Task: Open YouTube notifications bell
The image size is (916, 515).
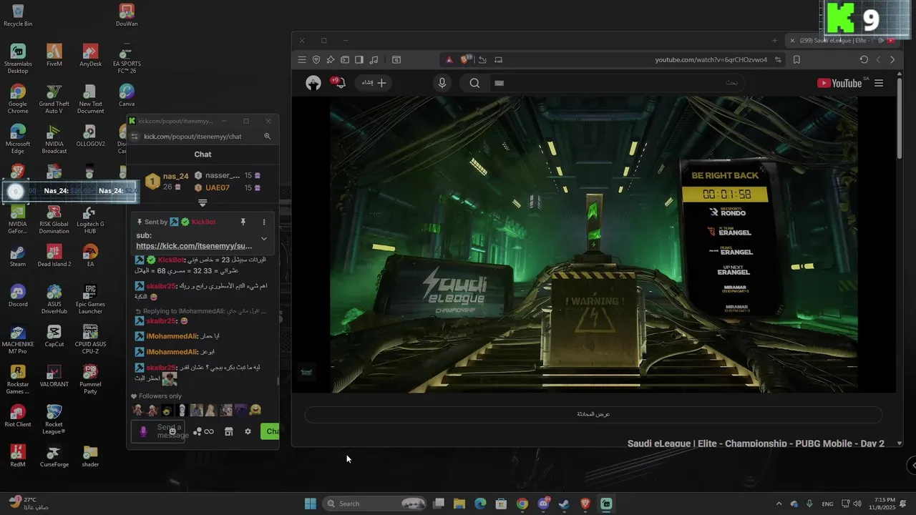Action: click(338, 83)
